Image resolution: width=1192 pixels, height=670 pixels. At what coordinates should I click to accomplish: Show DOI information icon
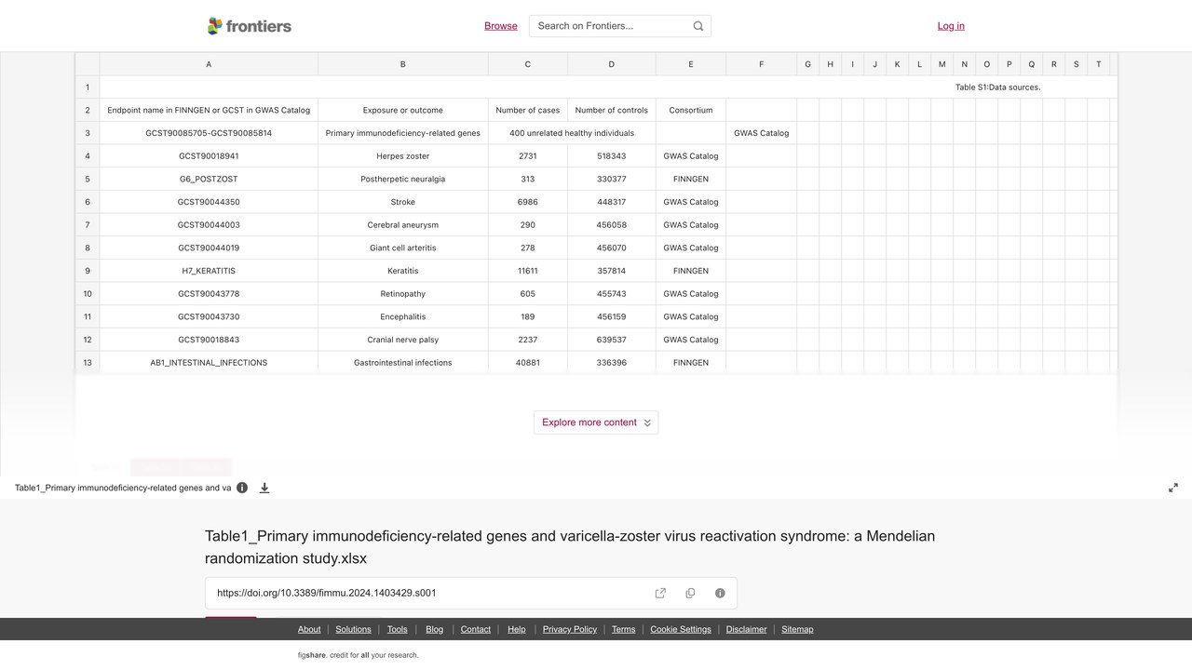[720, 593]
